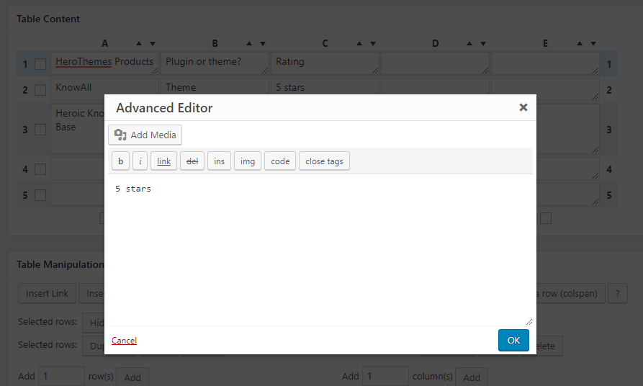Check the row 1 checkbox
This screenshot has height=386, width=643.
(40, 64)
